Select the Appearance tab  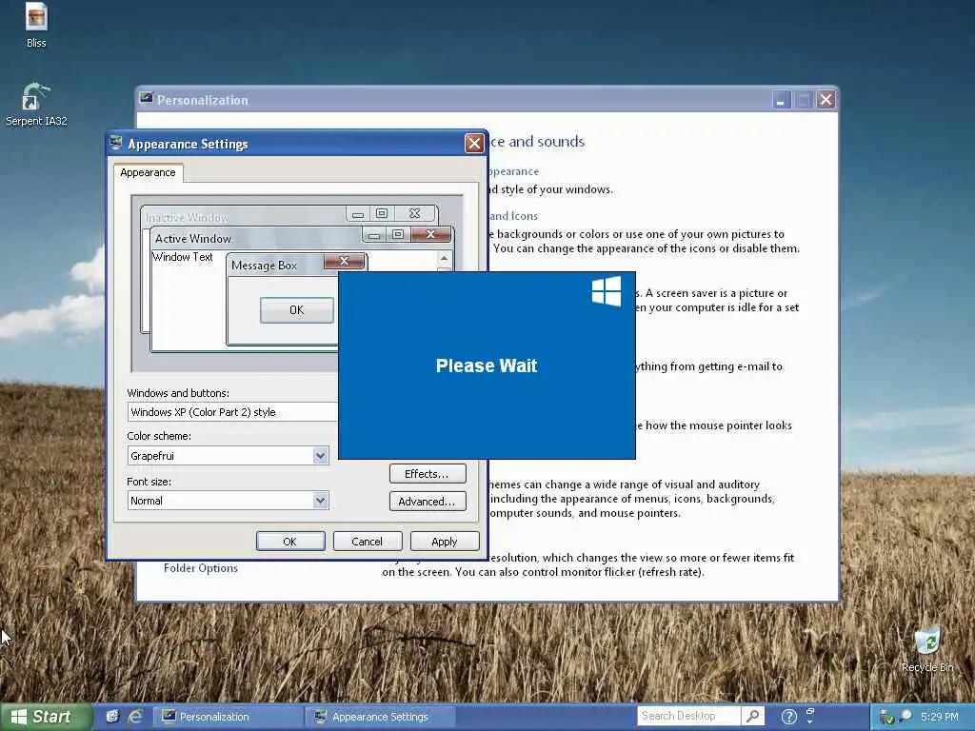tap(148, 172)
